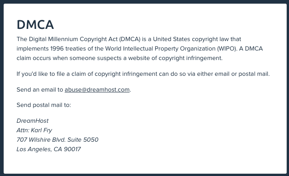Click the words website of copyright infringement
The width and height of the screenshot is (289, 176).
click(175, 58)
